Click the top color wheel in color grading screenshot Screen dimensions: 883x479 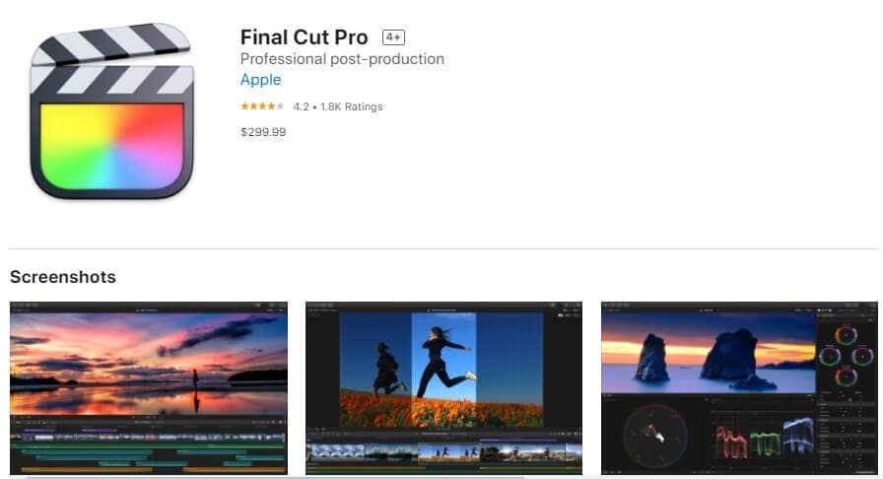coord(846,335)
